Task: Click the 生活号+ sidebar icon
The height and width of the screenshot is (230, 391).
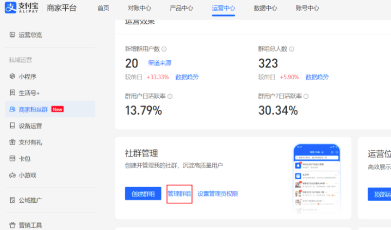Action: coord(13,93)
